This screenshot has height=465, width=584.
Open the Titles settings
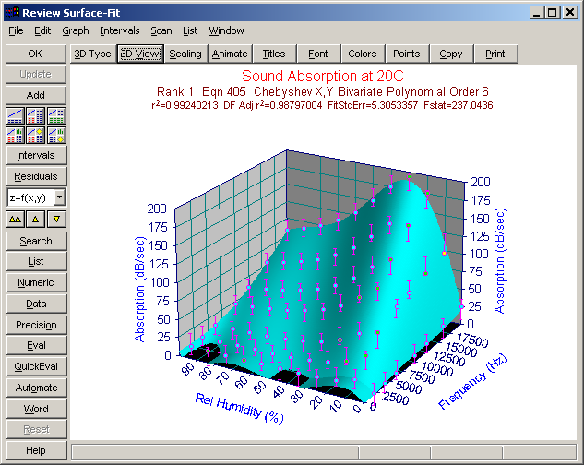click(274, 54)
